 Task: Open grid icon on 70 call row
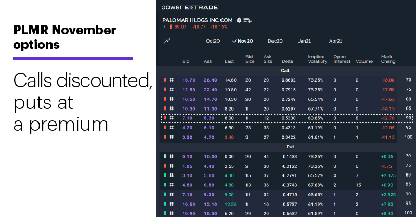coord(172,80)
